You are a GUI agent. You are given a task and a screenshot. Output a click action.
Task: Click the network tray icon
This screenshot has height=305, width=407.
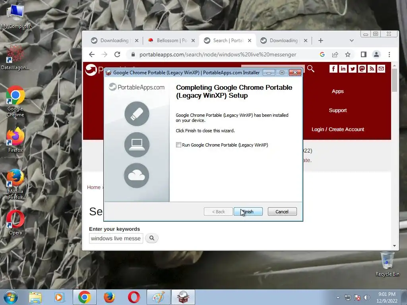point(347,297)
